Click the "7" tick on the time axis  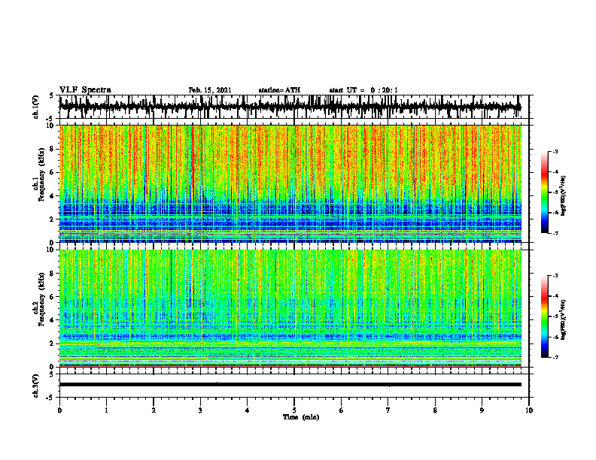point(388,410)
